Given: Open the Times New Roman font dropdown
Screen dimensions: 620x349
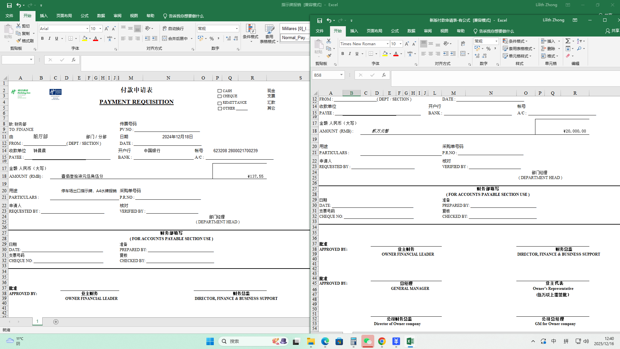Looking at the screenshot, I should (387, 44).
